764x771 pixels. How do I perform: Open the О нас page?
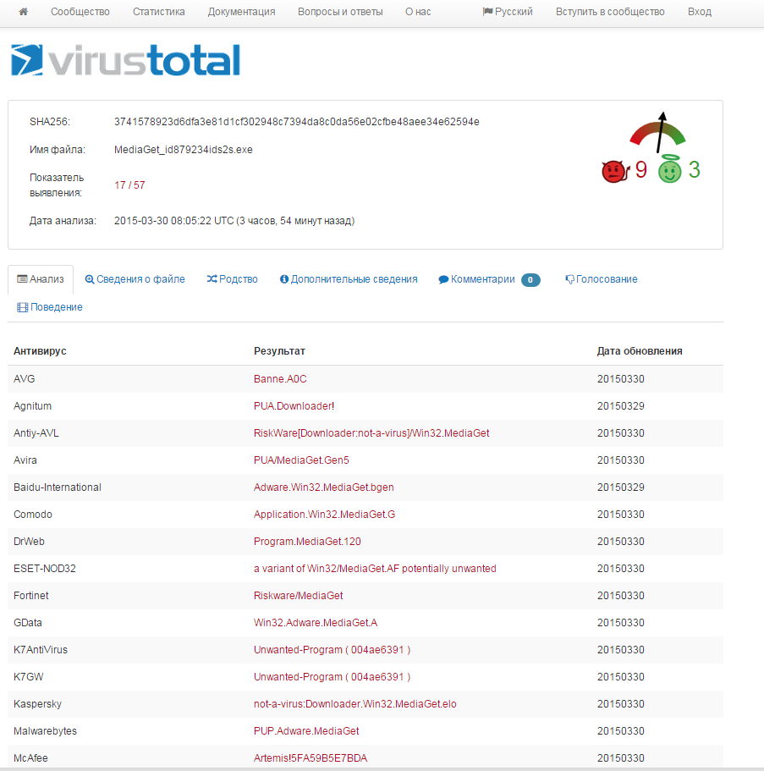click(x=418, y=12)
